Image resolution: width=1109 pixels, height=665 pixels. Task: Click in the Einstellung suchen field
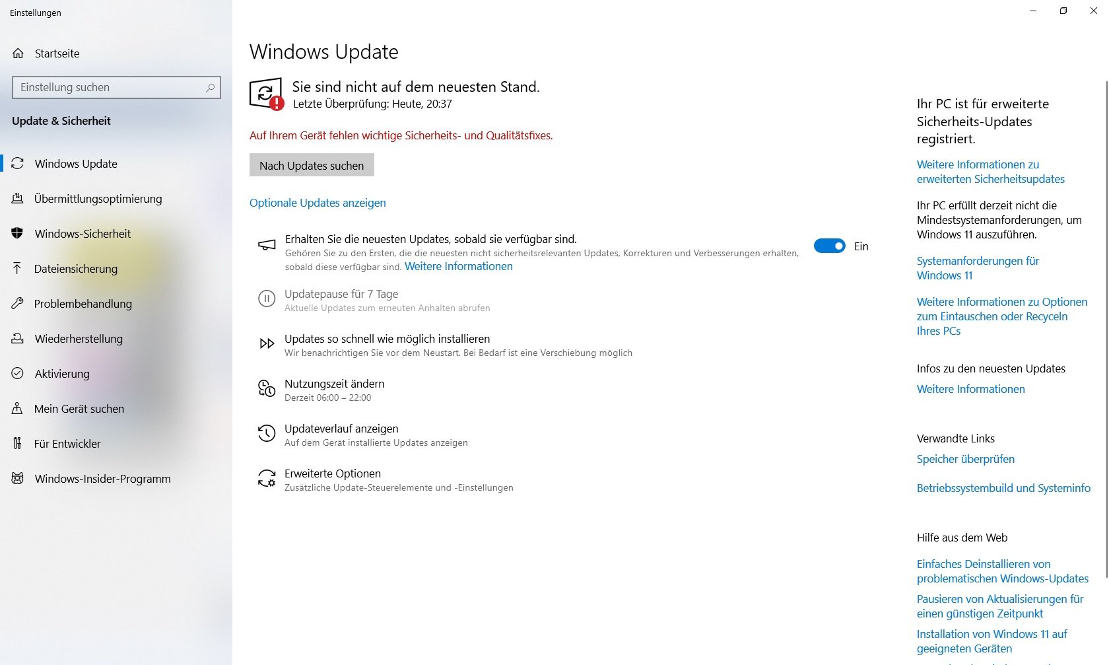click(116, 87)
